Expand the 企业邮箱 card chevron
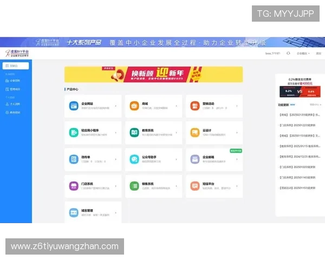The height and width of the screenshot is (260, 325). (x=237, y=159)
